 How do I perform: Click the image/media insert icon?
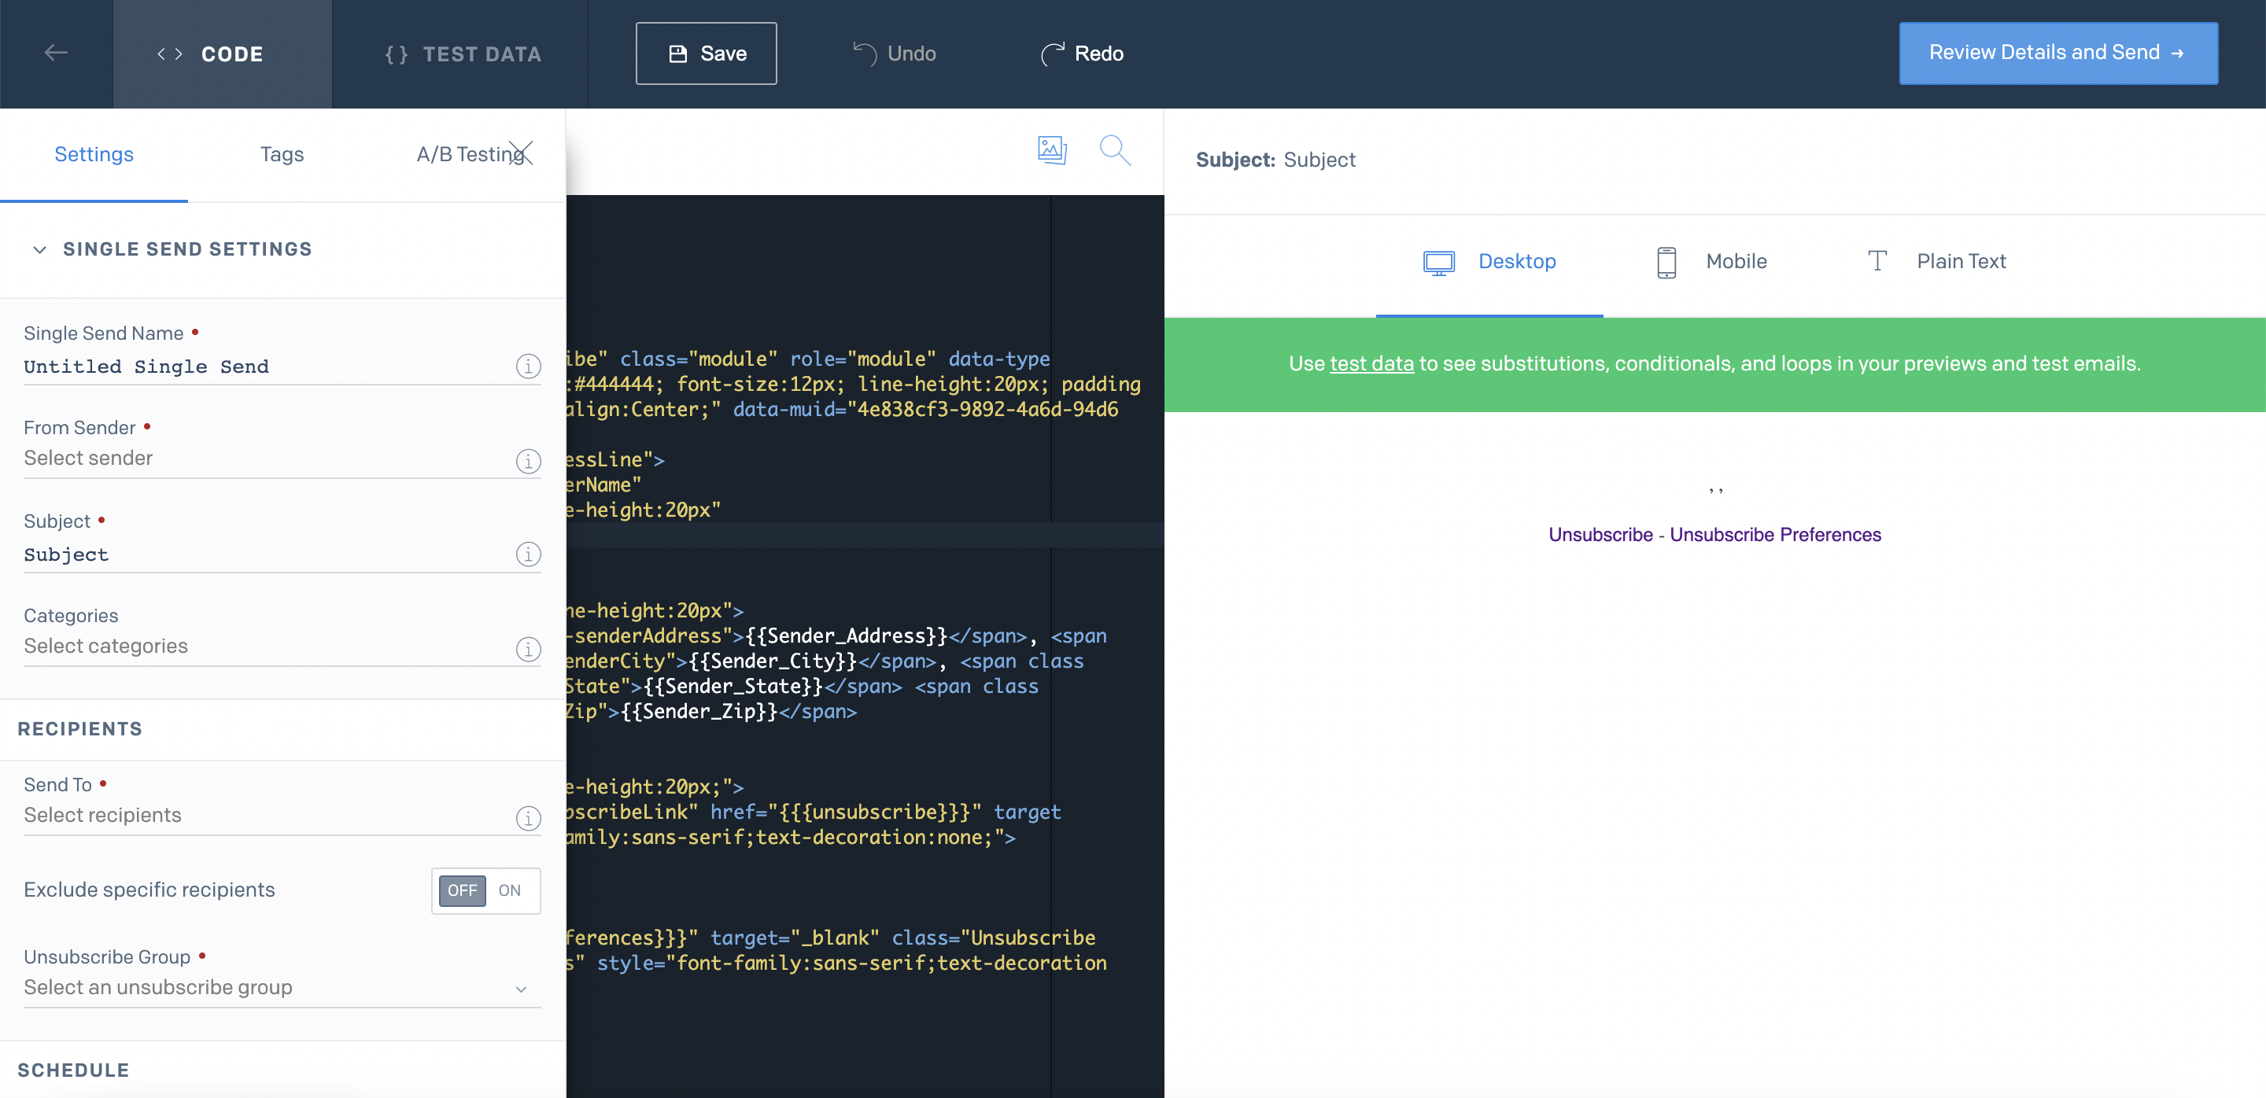tap(1050, 149)
